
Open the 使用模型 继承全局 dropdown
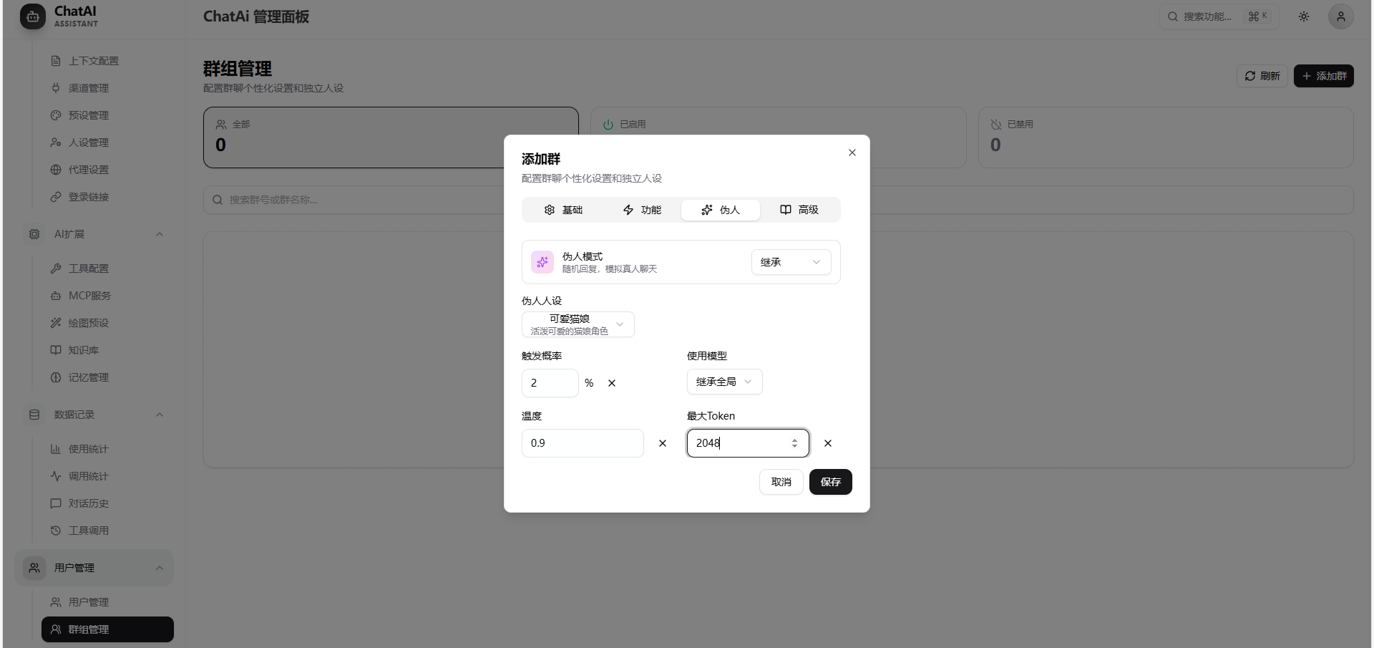(723, 381)
